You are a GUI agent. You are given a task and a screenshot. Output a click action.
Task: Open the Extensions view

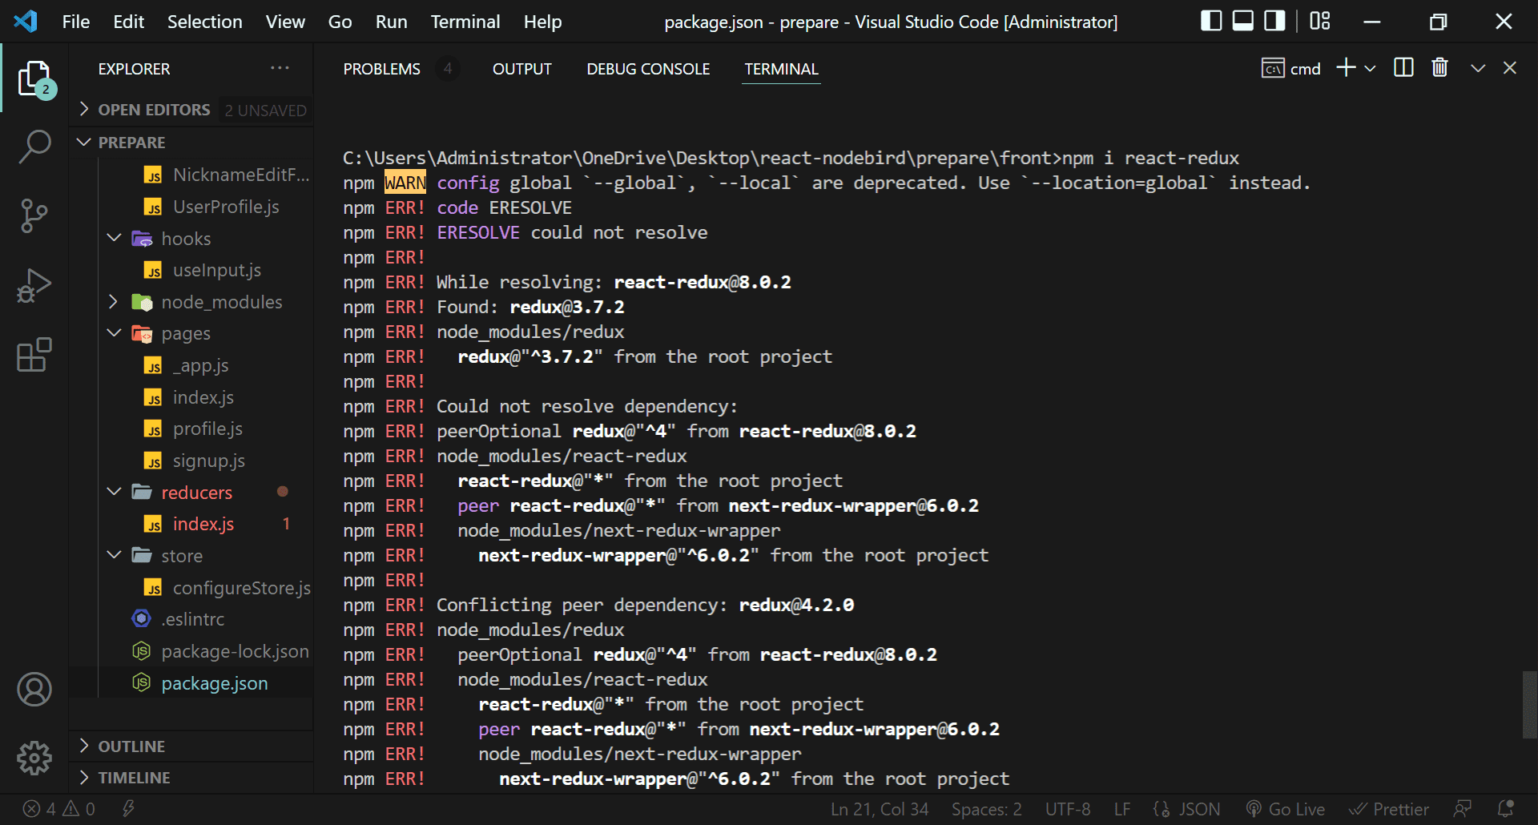[34, 355]
